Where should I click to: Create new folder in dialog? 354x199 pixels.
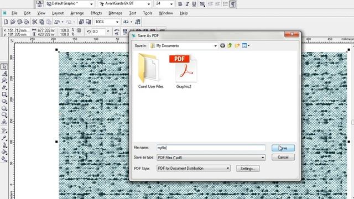click(237, 46)
